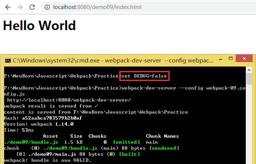256x164 pixels.
Task: Maximize the cmd.exe window
Action: tap(231, 59)
